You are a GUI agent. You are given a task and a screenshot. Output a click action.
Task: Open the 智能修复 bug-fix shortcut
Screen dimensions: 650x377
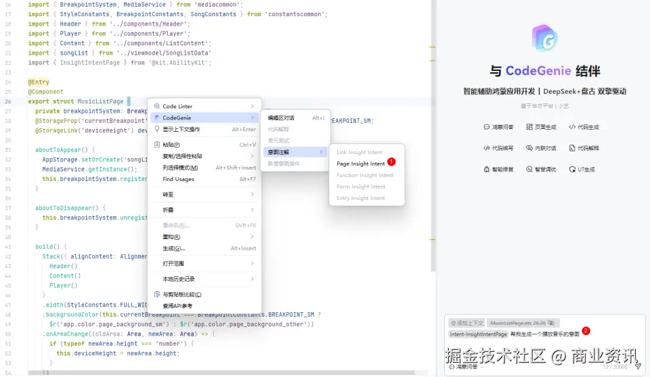[498, 170]
